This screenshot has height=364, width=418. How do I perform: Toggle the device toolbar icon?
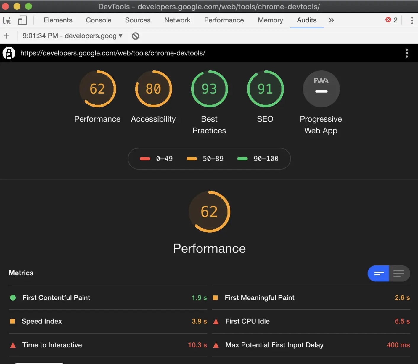22,20
